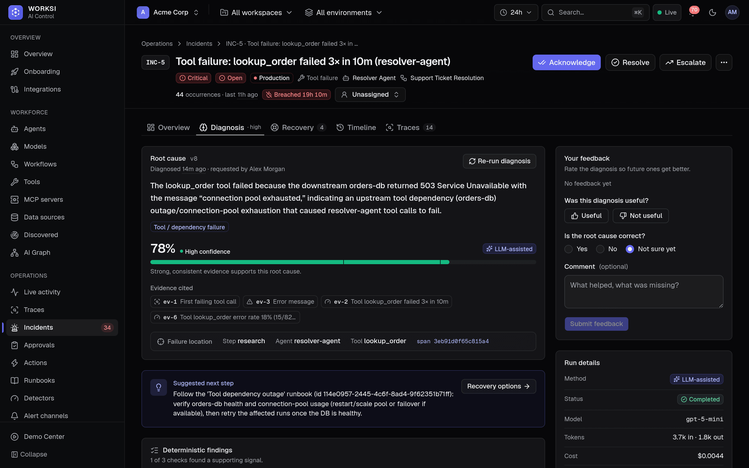Click the Resolve button
749x468 pixels.
point(630,62)
